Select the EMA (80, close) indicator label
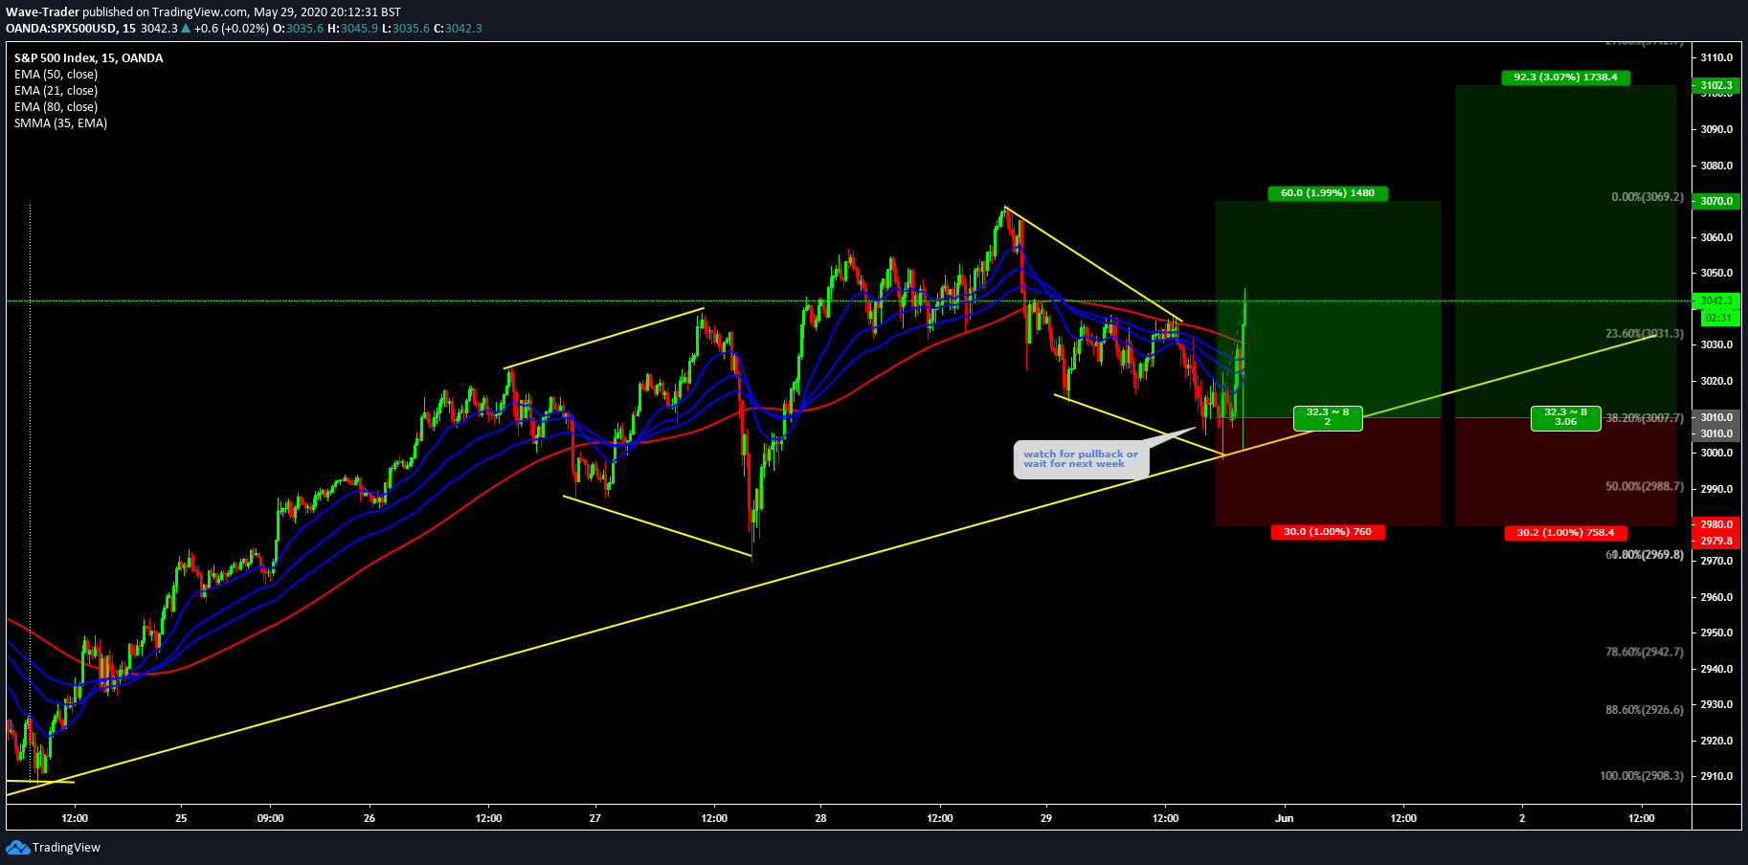 click(56, 107)
